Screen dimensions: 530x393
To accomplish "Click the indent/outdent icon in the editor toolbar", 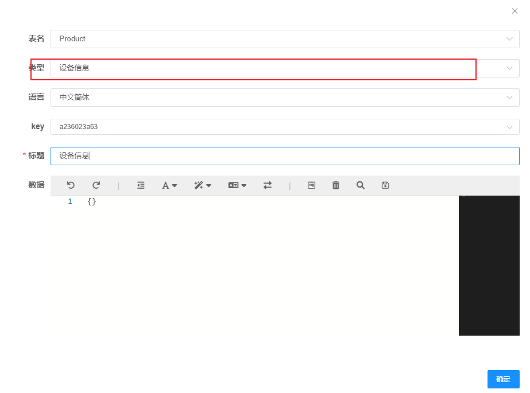I will point(141,185).
